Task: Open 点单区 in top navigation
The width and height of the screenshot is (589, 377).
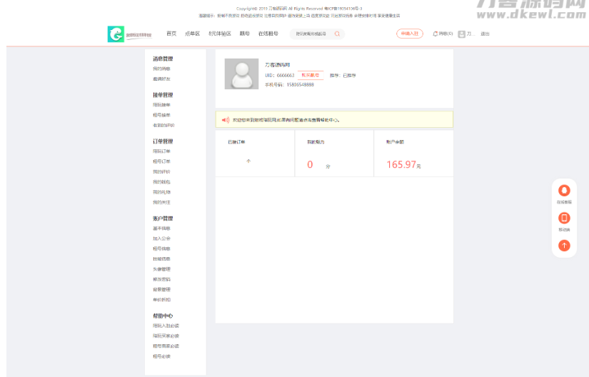Action: (192, 34)
